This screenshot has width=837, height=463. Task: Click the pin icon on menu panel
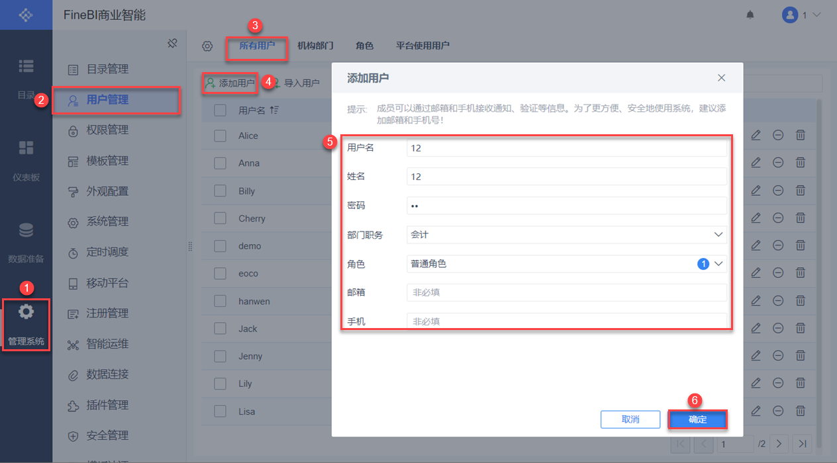(x=172, y=44)
